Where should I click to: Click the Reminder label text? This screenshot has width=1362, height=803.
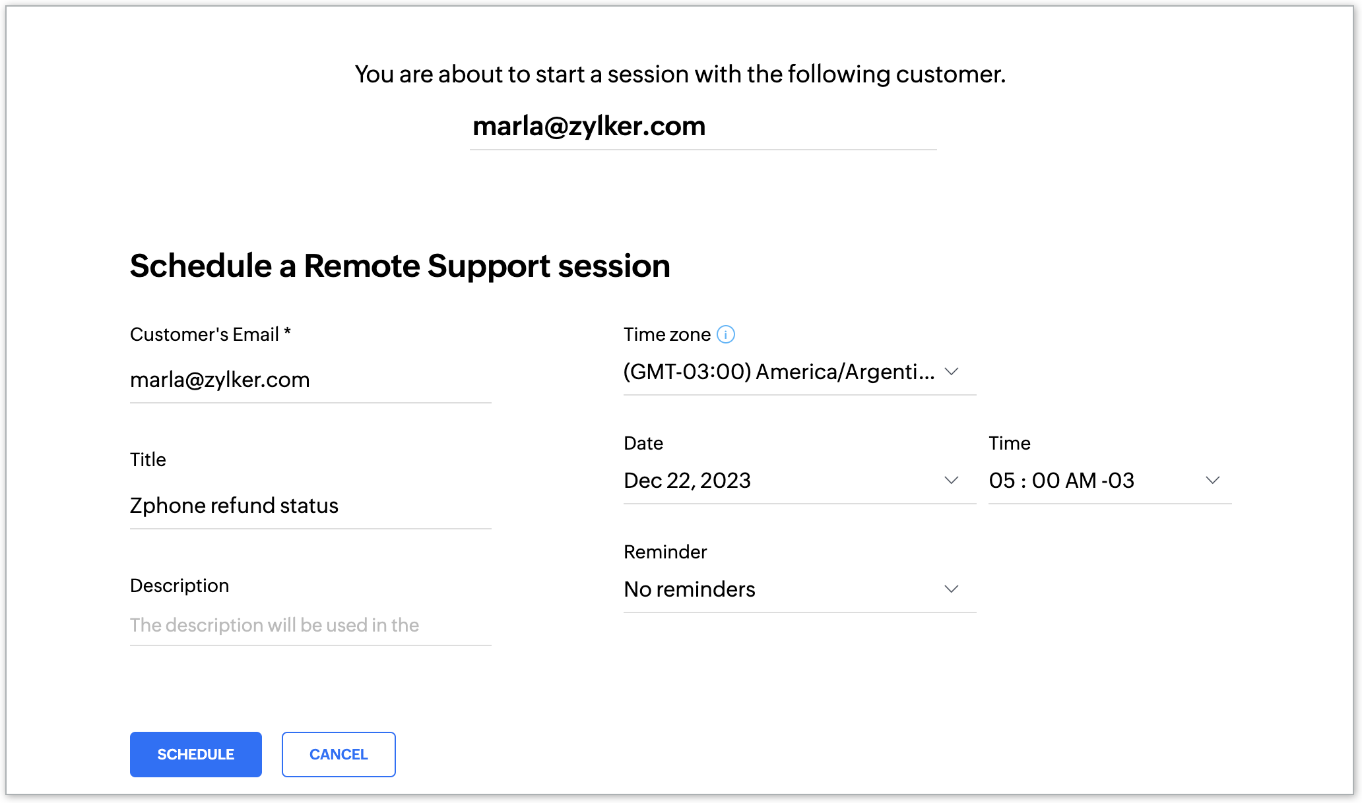tap(665, 552)
